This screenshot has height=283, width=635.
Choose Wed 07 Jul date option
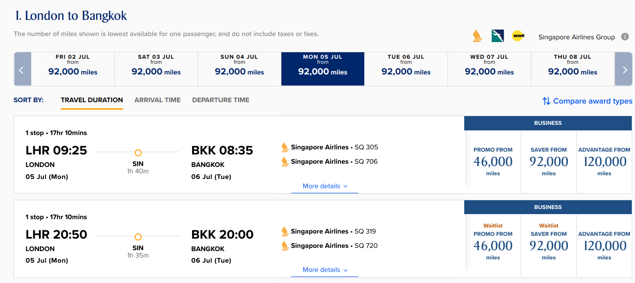pyautogui.click(x=489, y=69)
